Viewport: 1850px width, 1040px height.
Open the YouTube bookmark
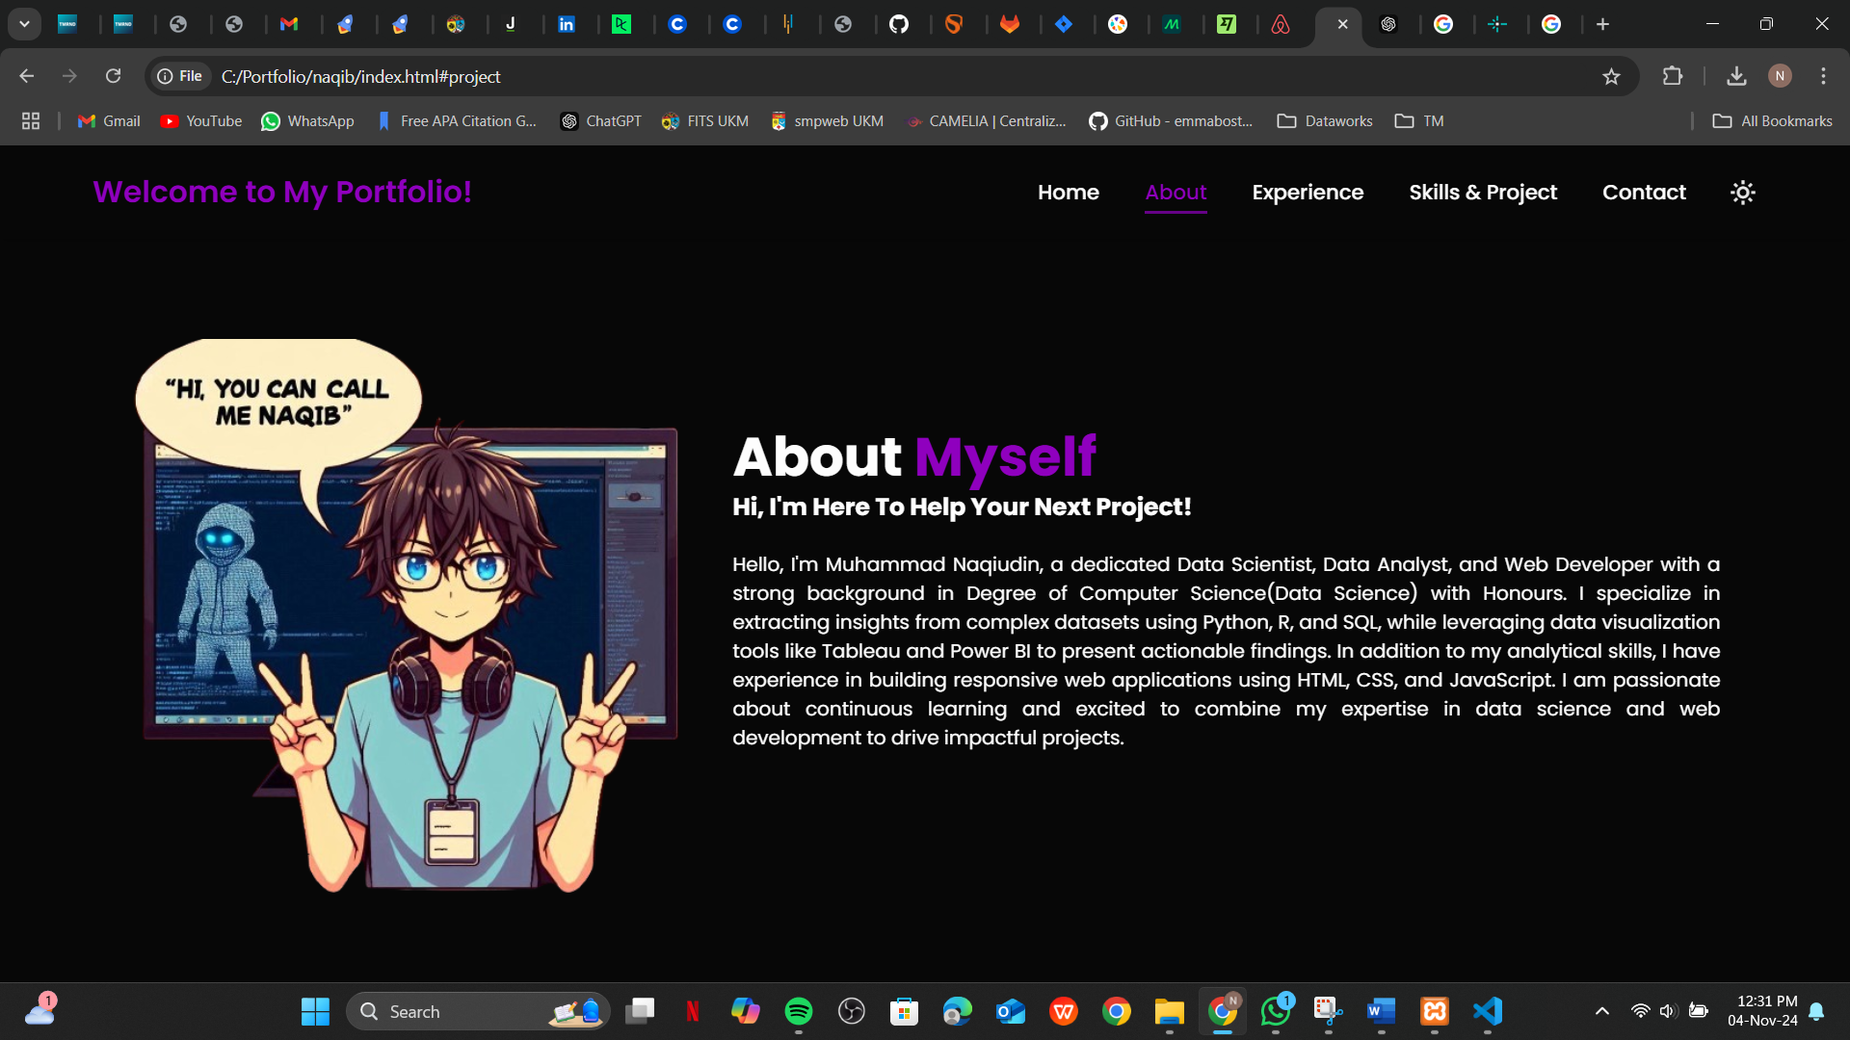pos(200,120)
